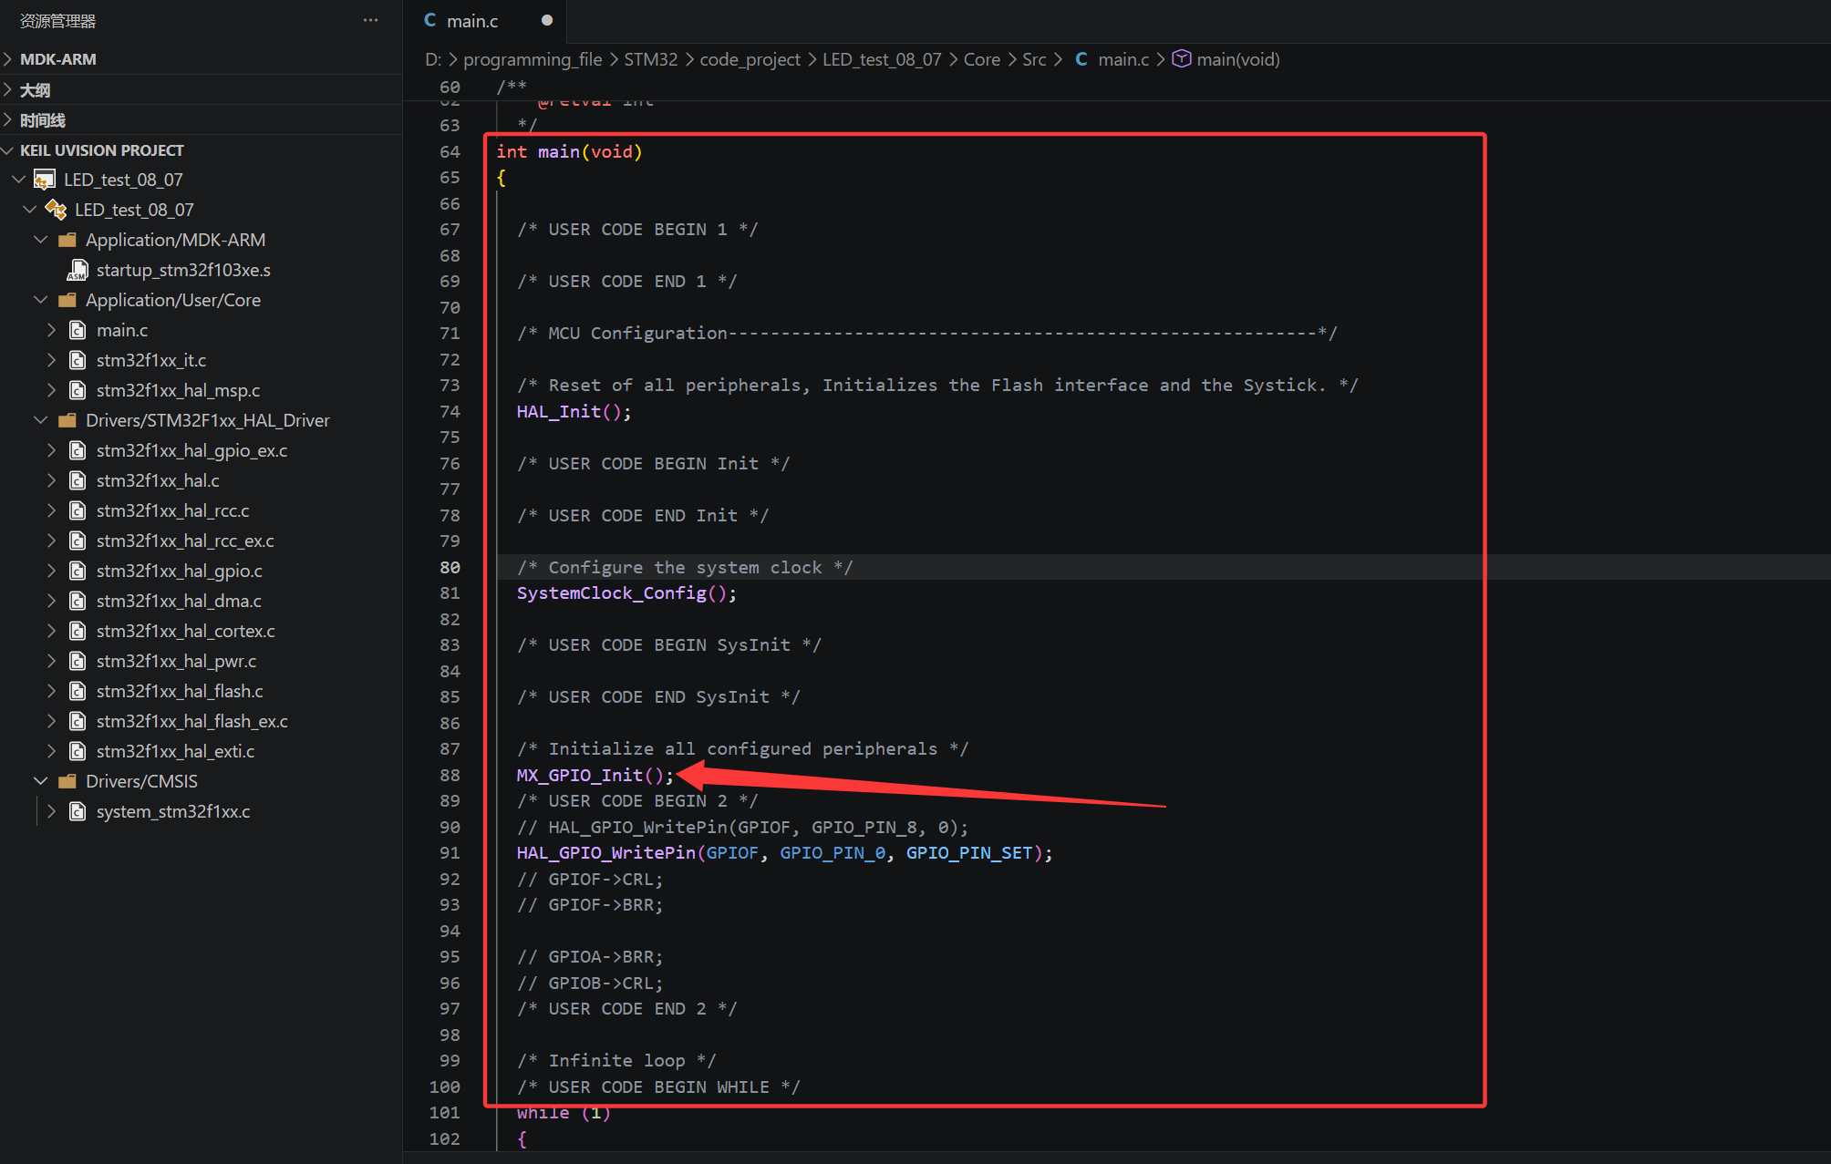Click the SystemClock_Config() call in code

(x=626, y=592)
